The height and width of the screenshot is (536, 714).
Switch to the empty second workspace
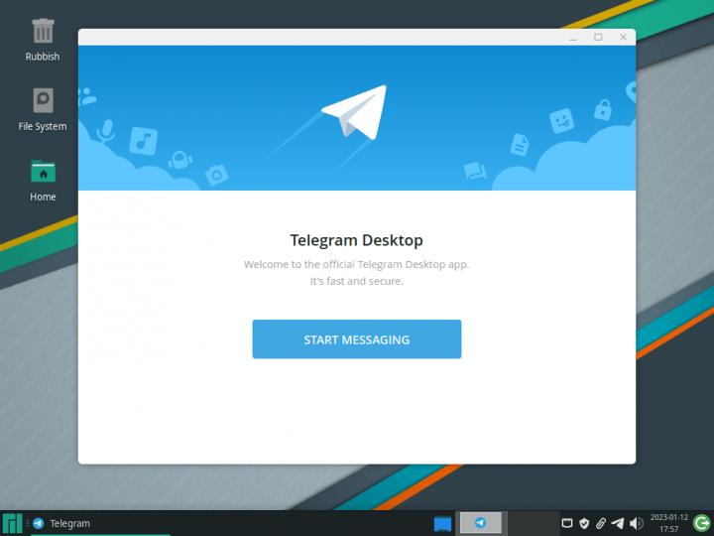[533, 523]
